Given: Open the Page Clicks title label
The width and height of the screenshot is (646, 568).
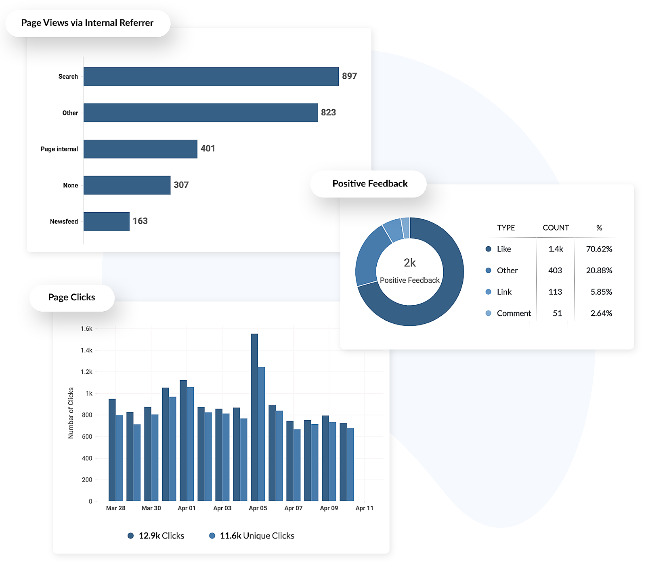Looking at the screenshot, I should click(x=71, y=298).
